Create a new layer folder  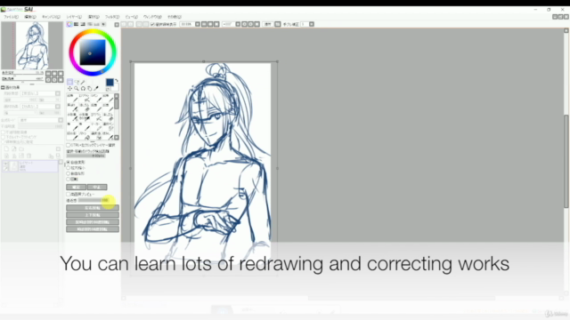coord(21,149)
